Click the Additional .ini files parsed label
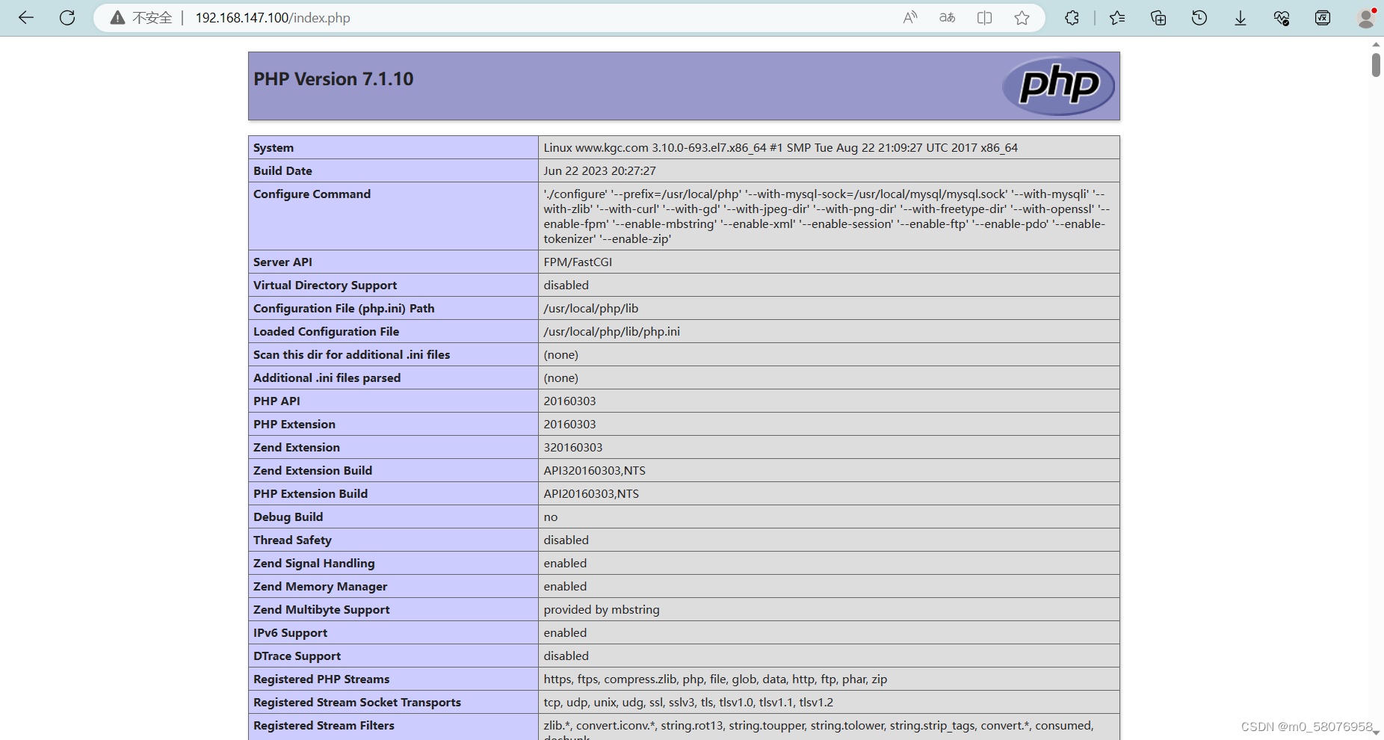The height and width of the screenshot is (740, 1384). click(x=327, y=378)
